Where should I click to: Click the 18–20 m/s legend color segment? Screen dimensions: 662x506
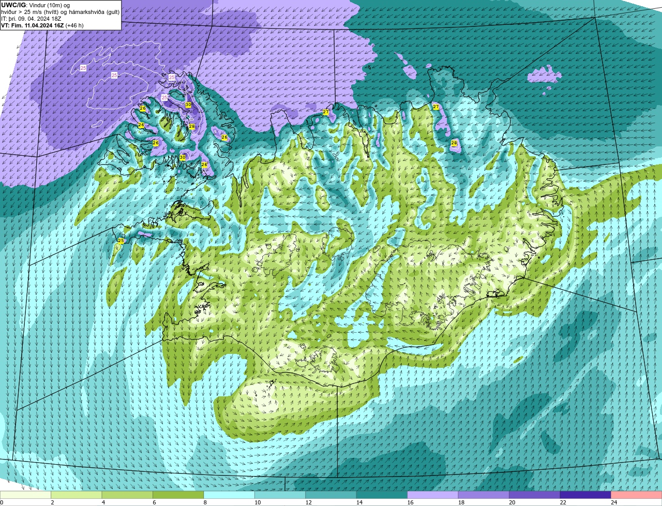pyautogui.click(x=484, y=495)
